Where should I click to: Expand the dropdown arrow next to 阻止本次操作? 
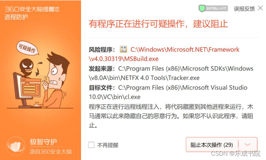[x=248, y=145]
